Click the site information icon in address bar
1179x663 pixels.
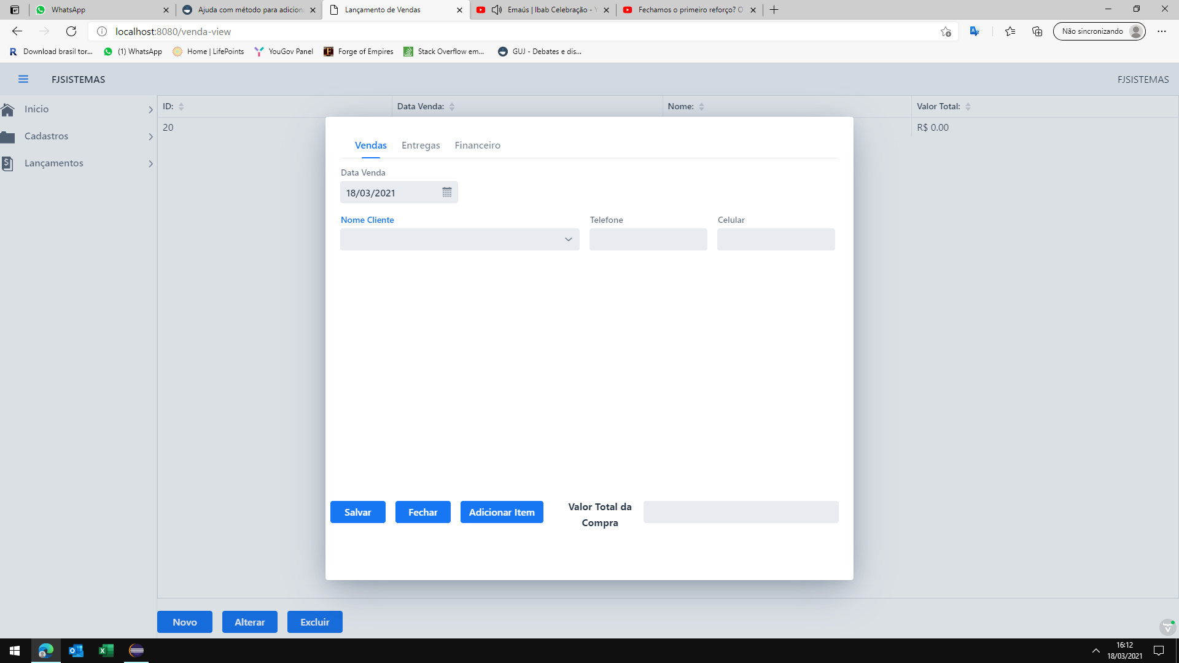pyautogui.click(x=102, y=31)
